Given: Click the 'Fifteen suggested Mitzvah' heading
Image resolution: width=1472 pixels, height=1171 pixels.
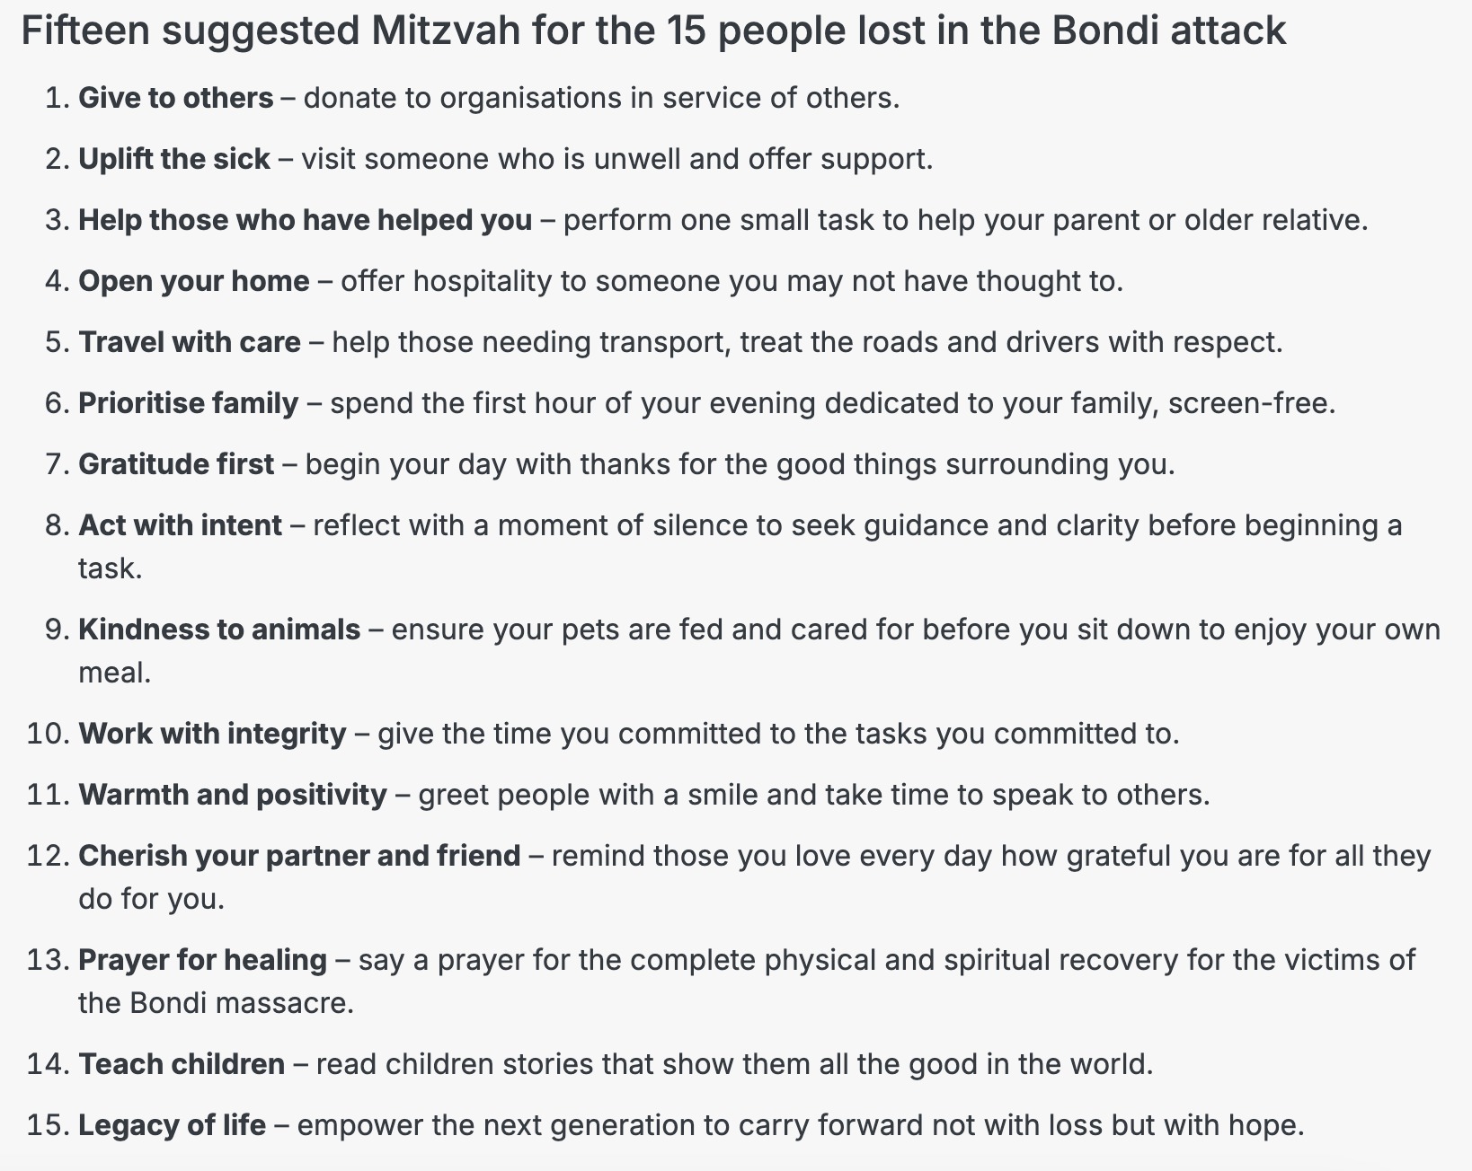Looking at the screenshot, I should point(653,32).
